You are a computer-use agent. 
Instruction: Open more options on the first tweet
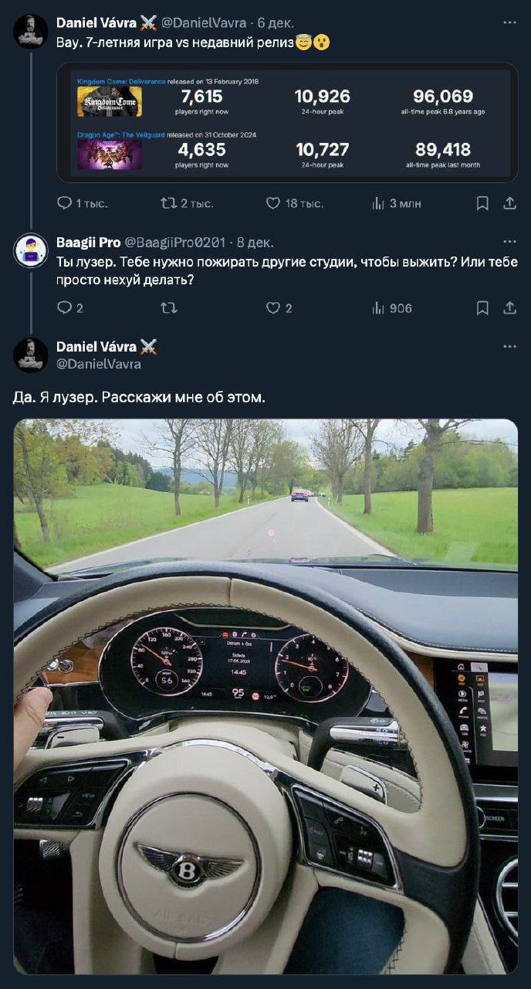509,22
